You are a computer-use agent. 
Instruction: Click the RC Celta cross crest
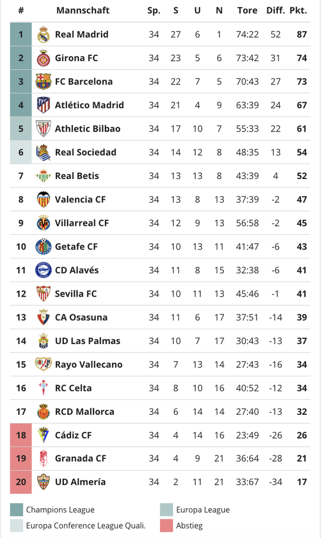pyautogui.click(x=44, y=388)
